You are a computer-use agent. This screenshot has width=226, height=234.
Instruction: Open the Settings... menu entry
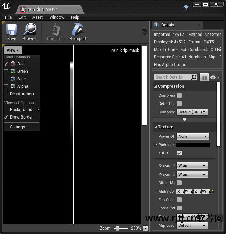(x=22, y=127)
